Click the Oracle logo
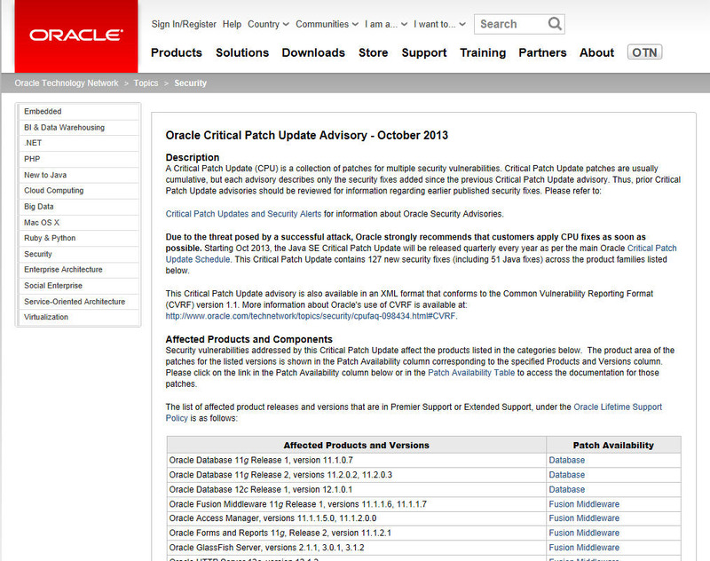 [x=75, y=36]
